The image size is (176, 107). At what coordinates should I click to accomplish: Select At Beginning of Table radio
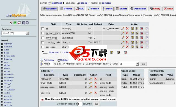pos(84,64)
